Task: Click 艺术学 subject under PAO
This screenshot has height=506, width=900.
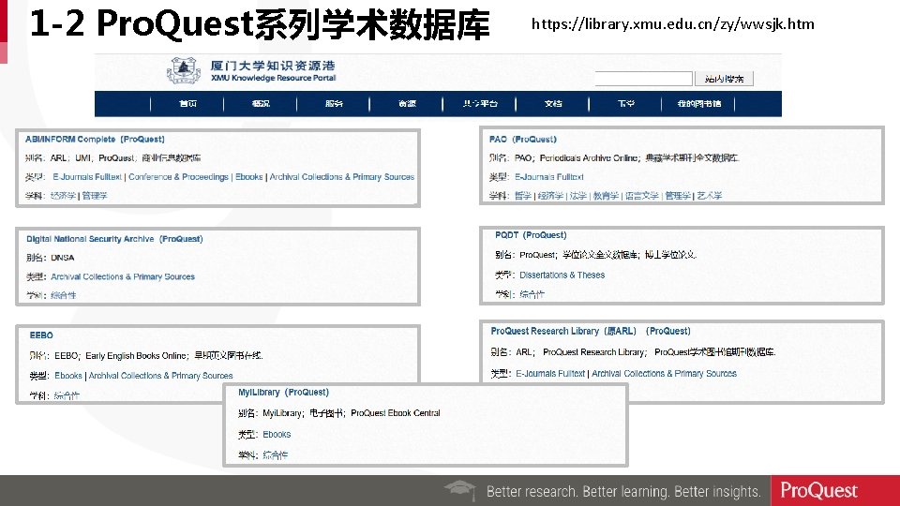Action: (x=710, y=196)
